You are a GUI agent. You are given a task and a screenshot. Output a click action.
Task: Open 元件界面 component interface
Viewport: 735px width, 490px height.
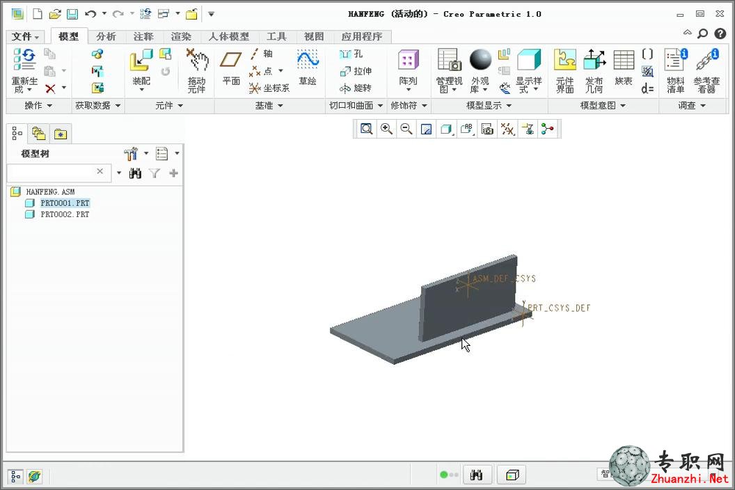coord(565,71)
